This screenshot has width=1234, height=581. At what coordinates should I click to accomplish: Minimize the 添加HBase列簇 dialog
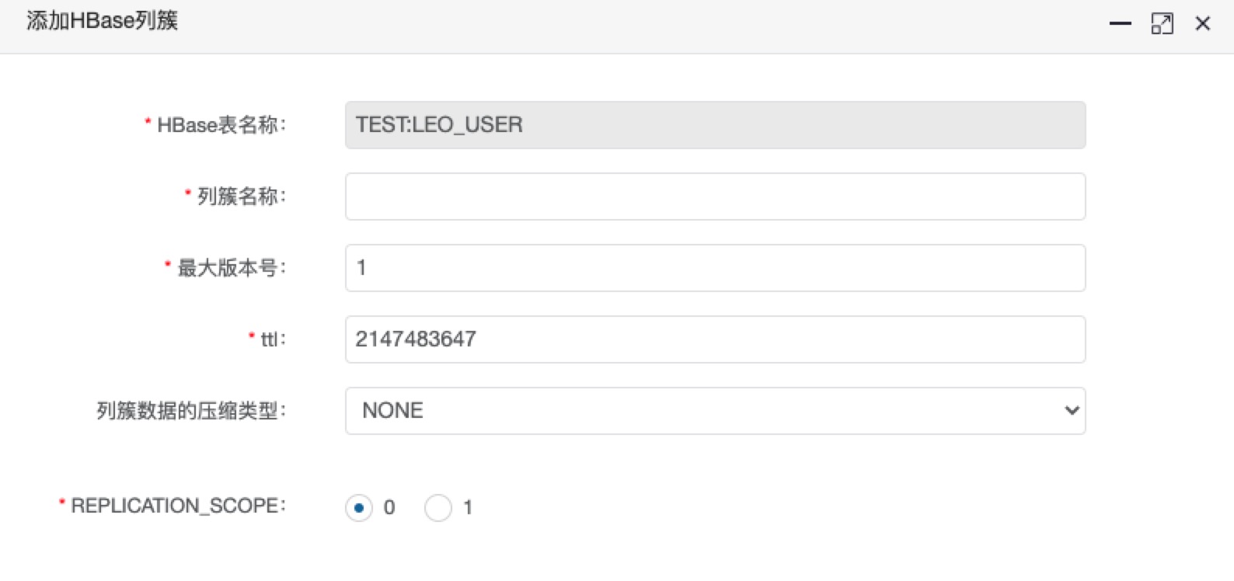tap(1120, 24)
